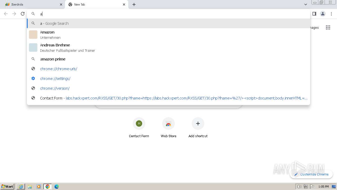Open the Web Store shortcut
337x190 pixels.
point(168,128)
